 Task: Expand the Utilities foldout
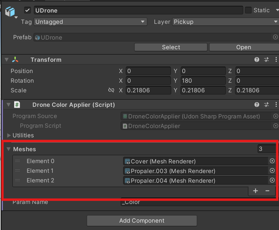[9, 135]
